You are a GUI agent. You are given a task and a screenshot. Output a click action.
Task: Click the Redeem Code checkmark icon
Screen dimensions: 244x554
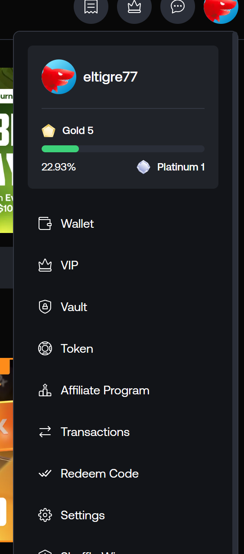point(45,473)
